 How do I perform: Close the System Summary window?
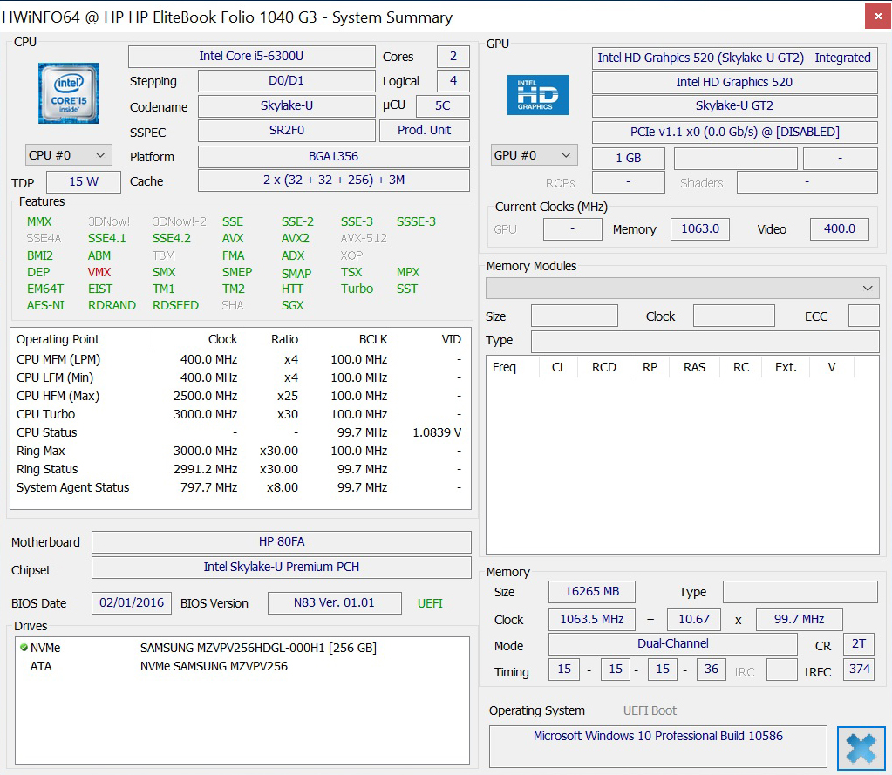click(878, 17)
